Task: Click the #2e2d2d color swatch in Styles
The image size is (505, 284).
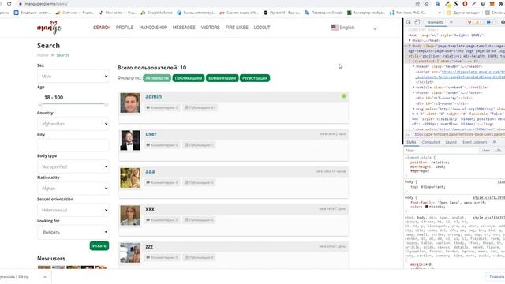Action: click(x=427, y=207)
